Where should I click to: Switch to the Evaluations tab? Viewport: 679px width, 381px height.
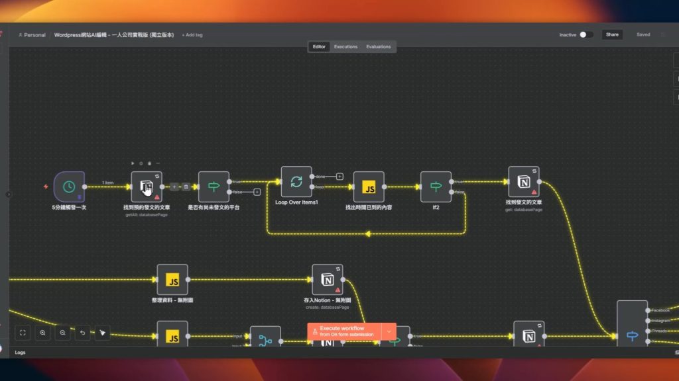pos(379,46)
